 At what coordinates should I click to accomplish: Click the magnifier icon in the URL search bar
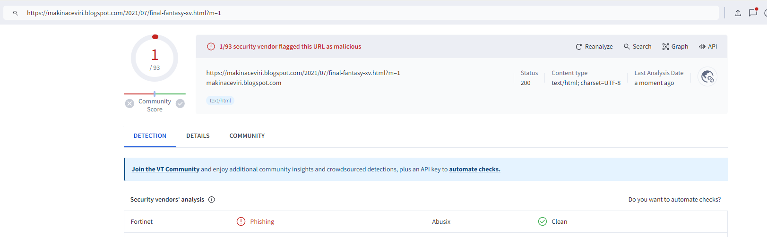(16, 13)
